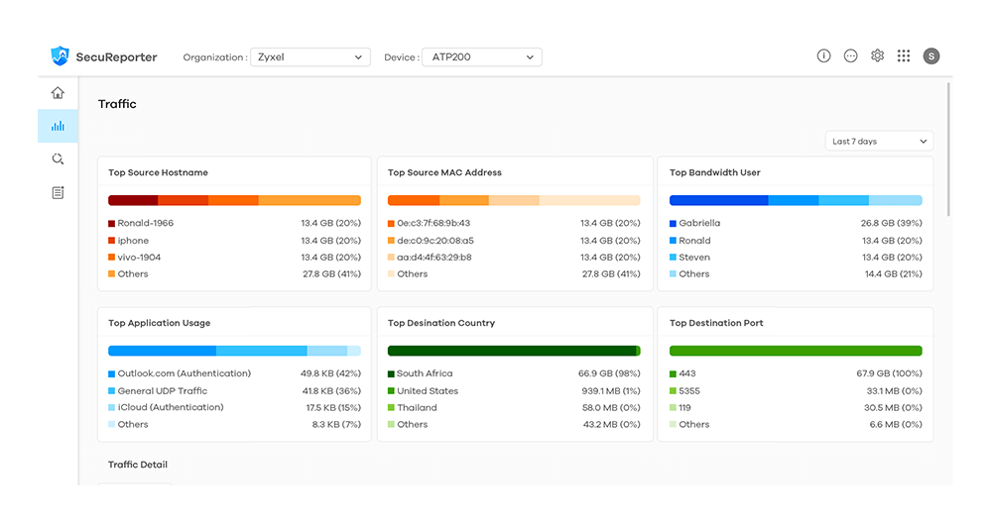Click the SecuReporter shield logo

[61, 56]
